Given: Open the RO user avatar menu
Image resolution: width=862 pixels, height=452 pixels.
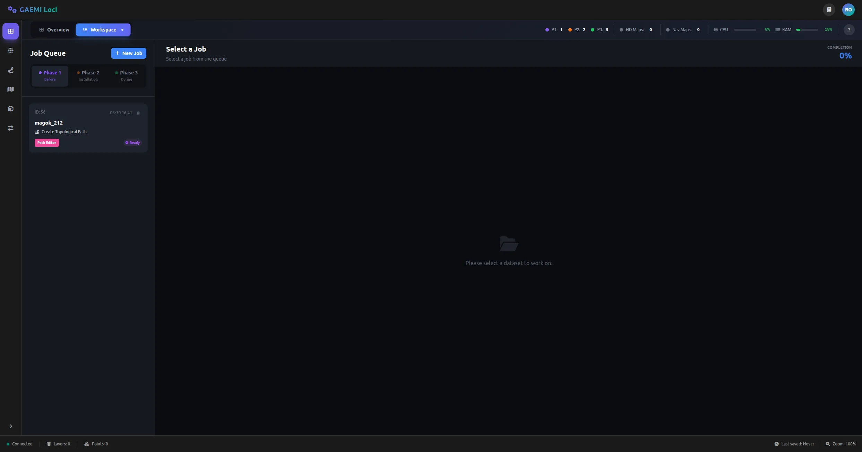Looking at the screenshot, I should click(x=848, y=10).
